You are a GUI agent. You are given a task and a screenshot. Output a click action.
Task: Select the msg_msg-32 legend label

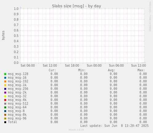click(17, 96)
